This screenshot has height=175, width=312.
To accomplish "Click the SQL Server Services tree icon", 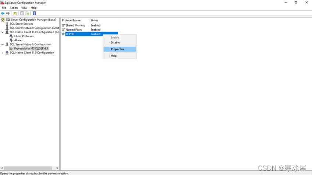I will pos(7,24).
